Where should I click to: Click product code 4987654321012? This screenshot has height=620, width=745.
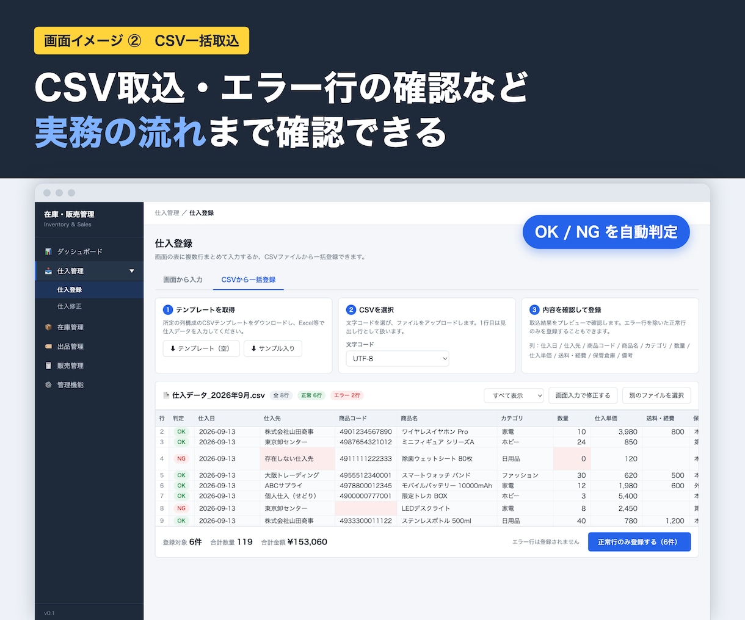tap(366, 442)
